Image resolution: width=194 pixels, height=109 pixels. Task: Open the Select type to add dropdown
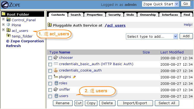click(x=152, y=36)
